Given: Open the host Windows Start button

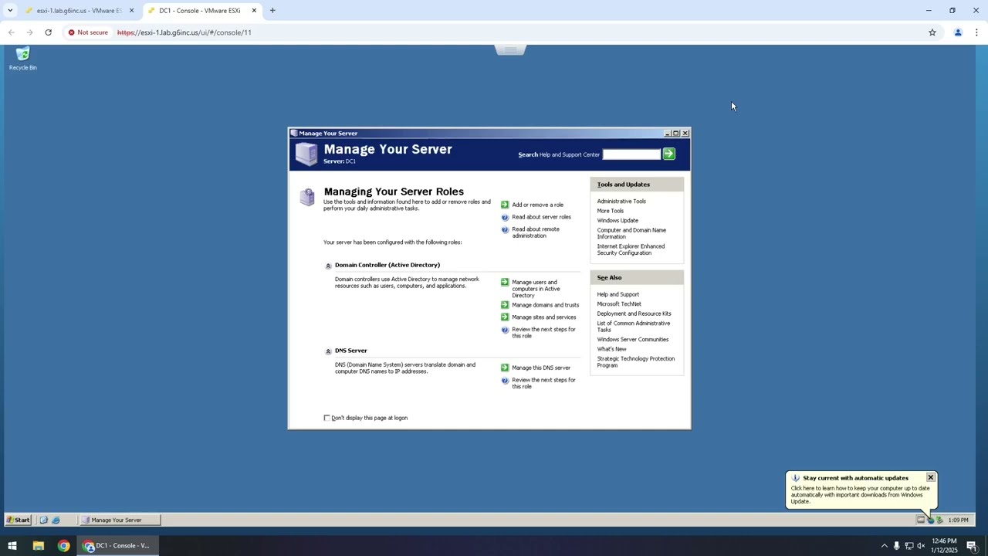Looking at the screenshot, I should [x=12, y=546].
